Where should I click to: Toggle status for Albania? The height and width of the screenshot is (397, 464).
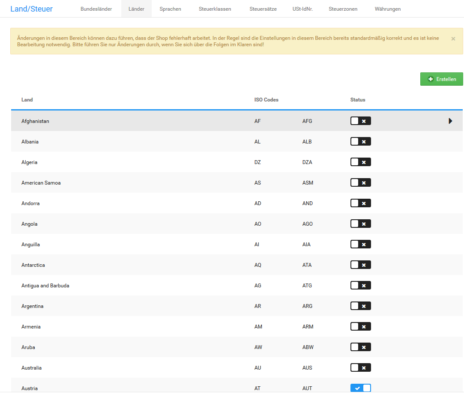(360, 142)
